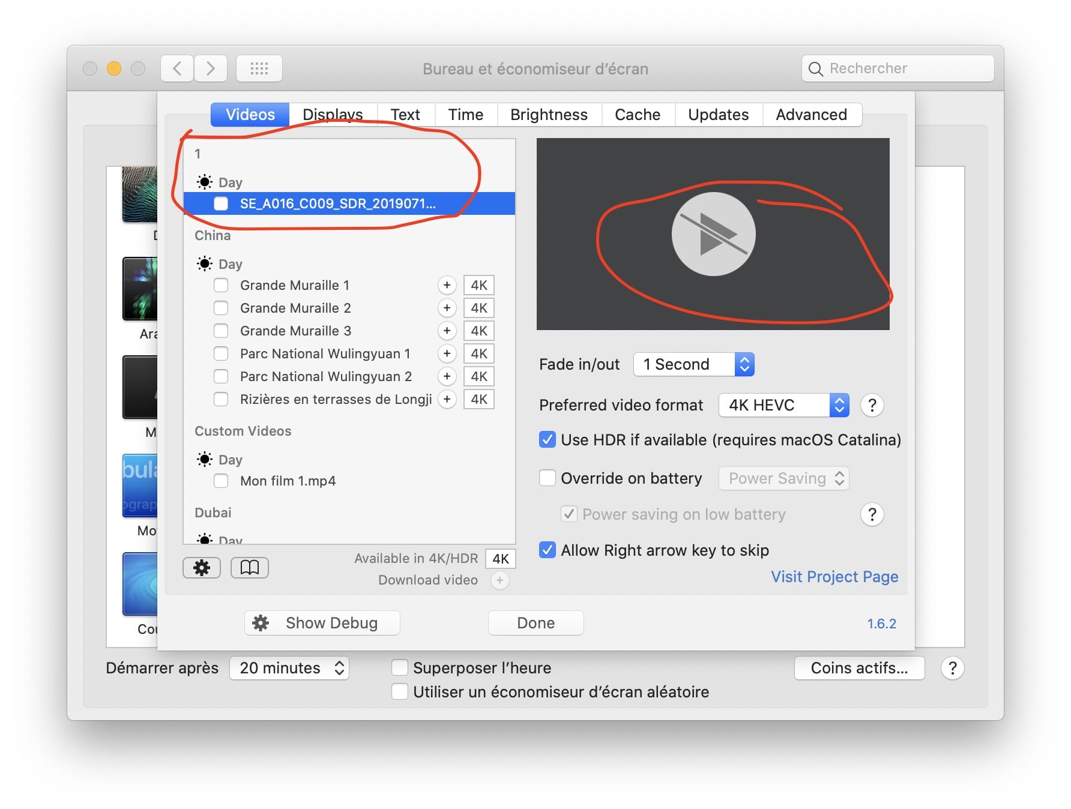1071x809 pixels.
Task: Switch to the Text tab
Action: 405,115
